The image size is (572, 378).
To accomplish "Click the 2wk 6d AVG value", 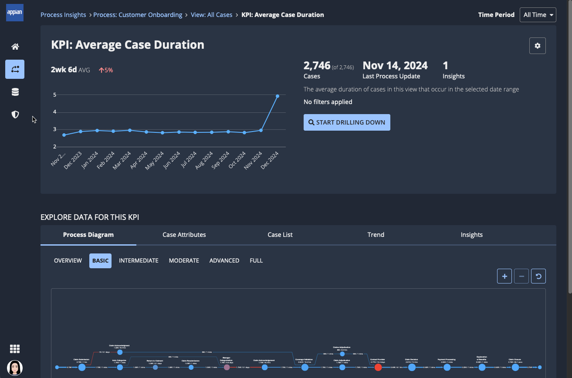I will (71, 70).
